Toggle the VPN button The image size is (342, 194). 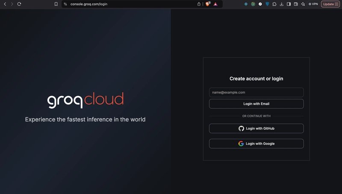pyautogui.click(x=313, y=4)
